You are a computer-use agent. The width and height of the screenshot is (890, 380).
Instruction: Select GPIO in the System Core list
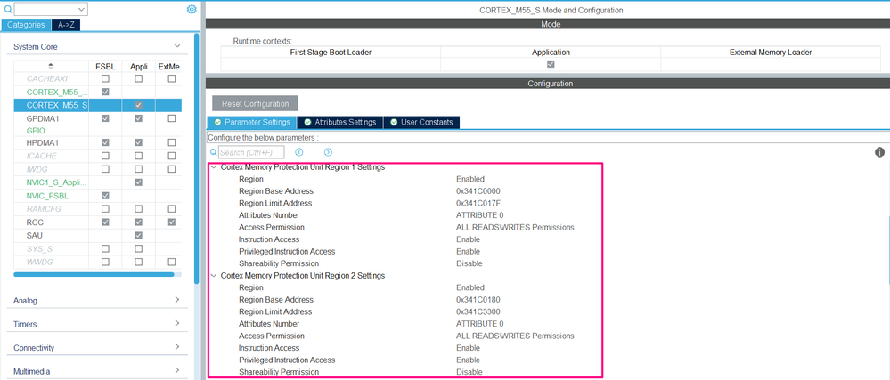36,131
